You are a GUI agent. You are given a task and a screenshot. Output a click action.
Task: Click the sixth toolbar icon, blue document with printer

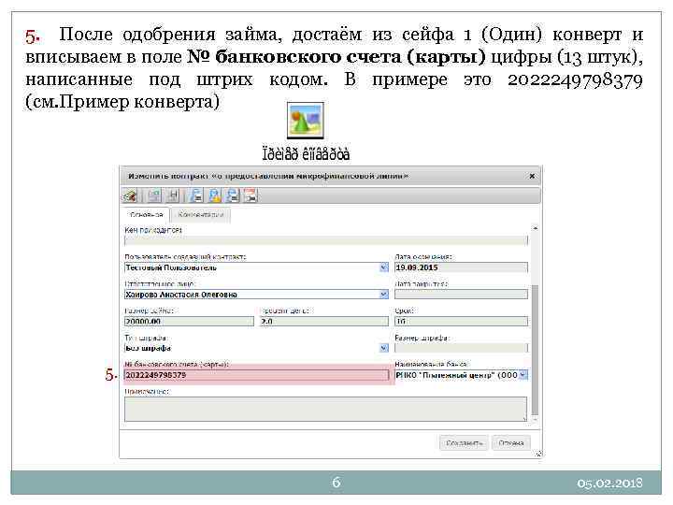click(x=233, y=195)
